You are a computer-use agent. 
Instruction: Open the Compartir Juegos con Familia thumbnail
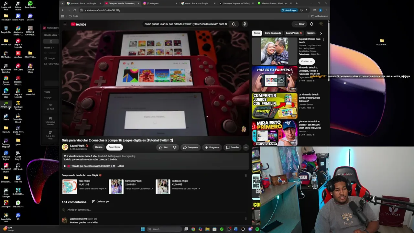[275, 105]
